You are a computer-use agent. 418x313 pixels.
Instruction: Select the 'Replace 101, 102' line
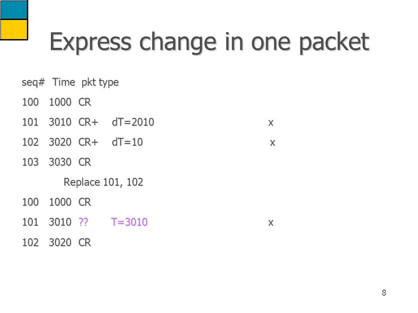[103, 182]
